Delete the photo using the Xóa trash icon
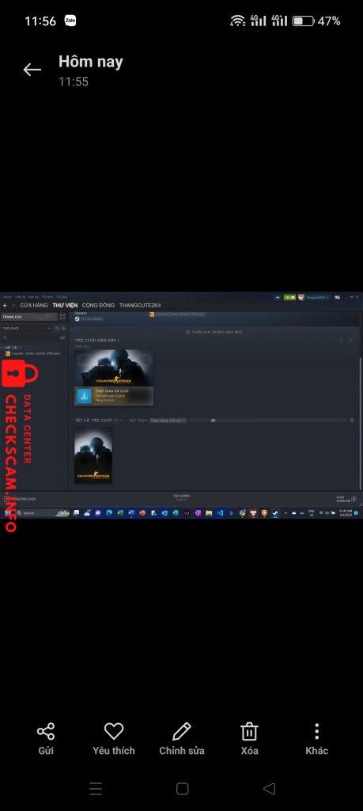Image resolution: width=363 pixels, height=811 pixels. (x=249, y=739)
